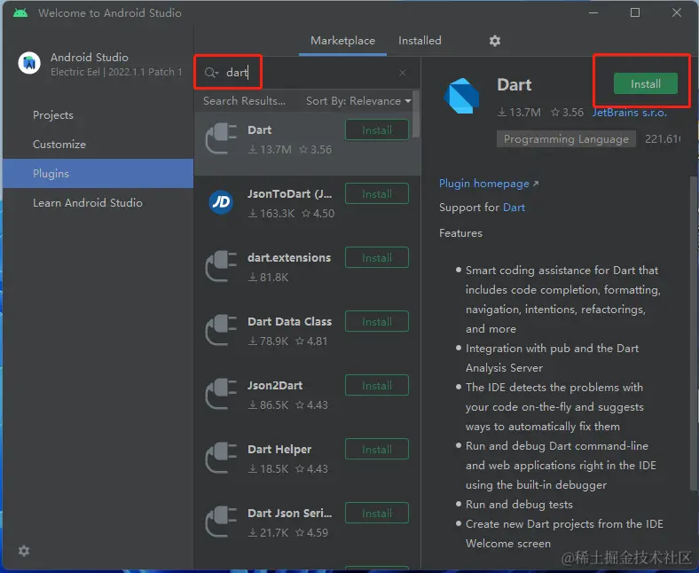699x573 pixels.
Task: Install the Dart Helper plugin
Action: point(377,449)
